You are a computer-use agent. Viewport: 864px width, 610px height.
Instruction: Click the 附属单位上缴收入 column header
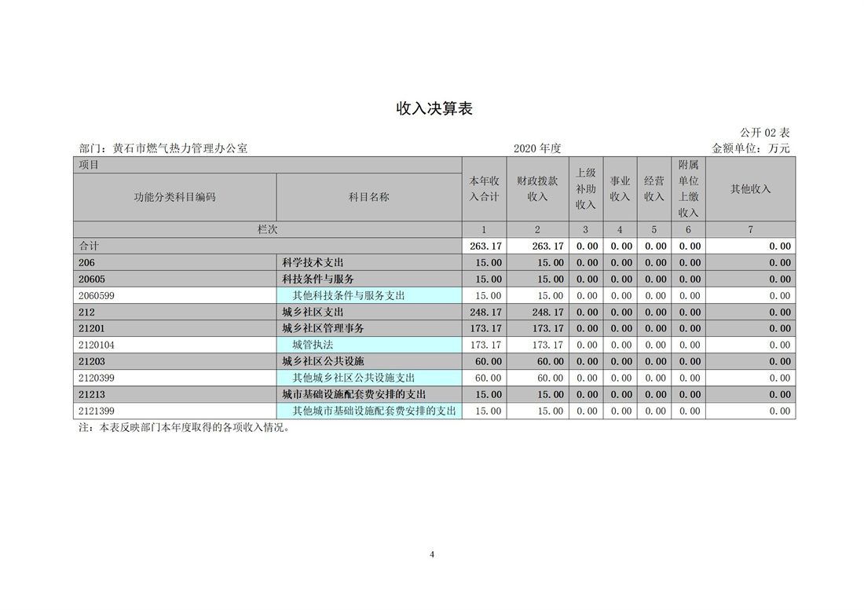689,189
